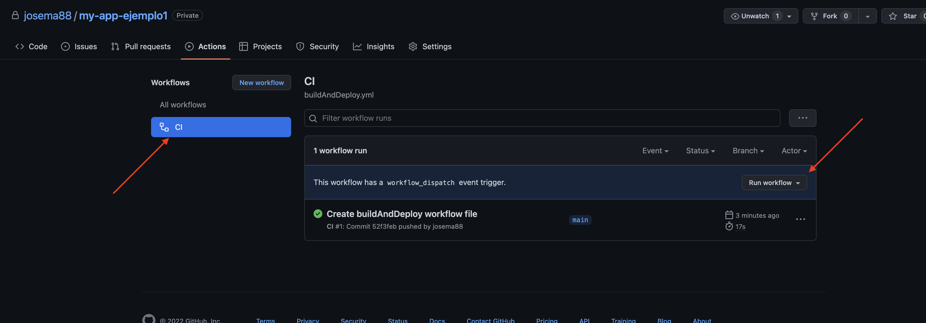Open the Event filter dropdown

655,151
